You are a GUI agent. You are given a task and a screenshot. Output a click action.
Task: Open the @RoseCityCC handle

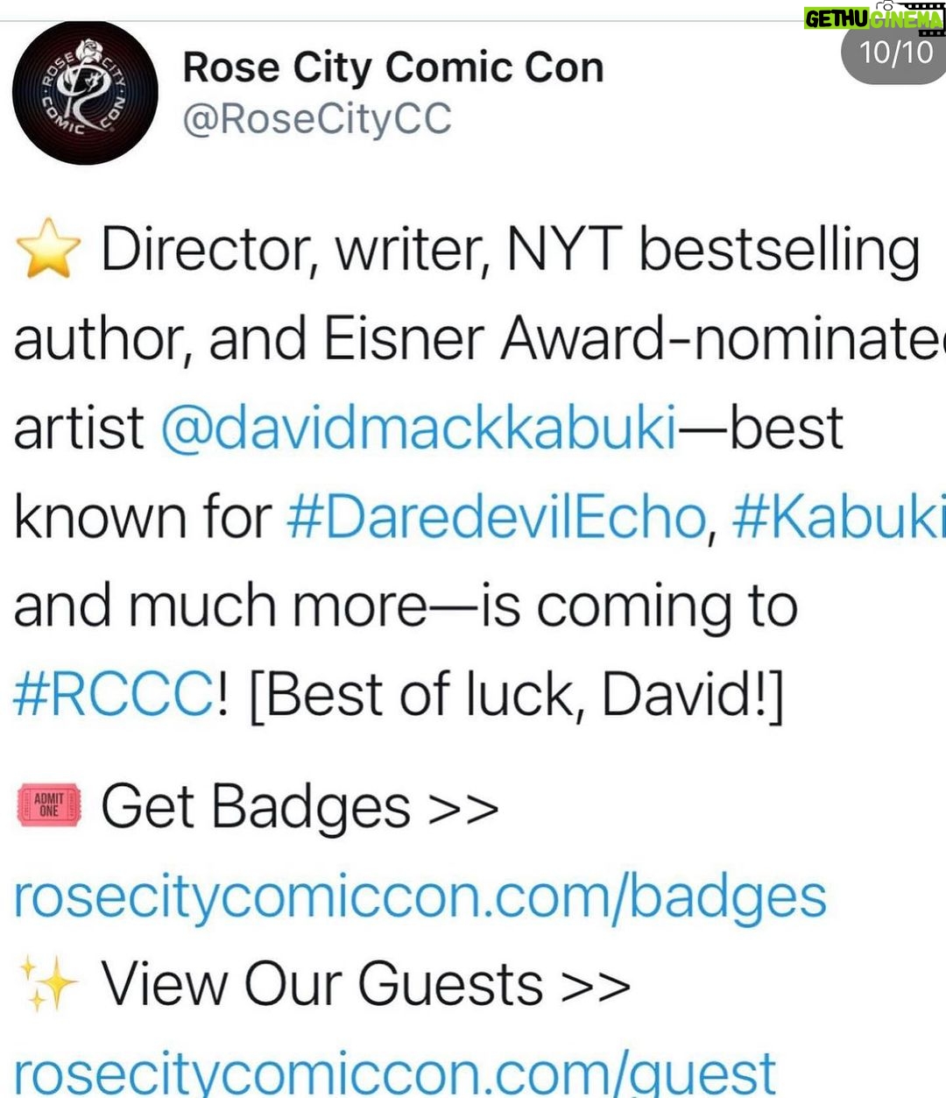[317, 118]
